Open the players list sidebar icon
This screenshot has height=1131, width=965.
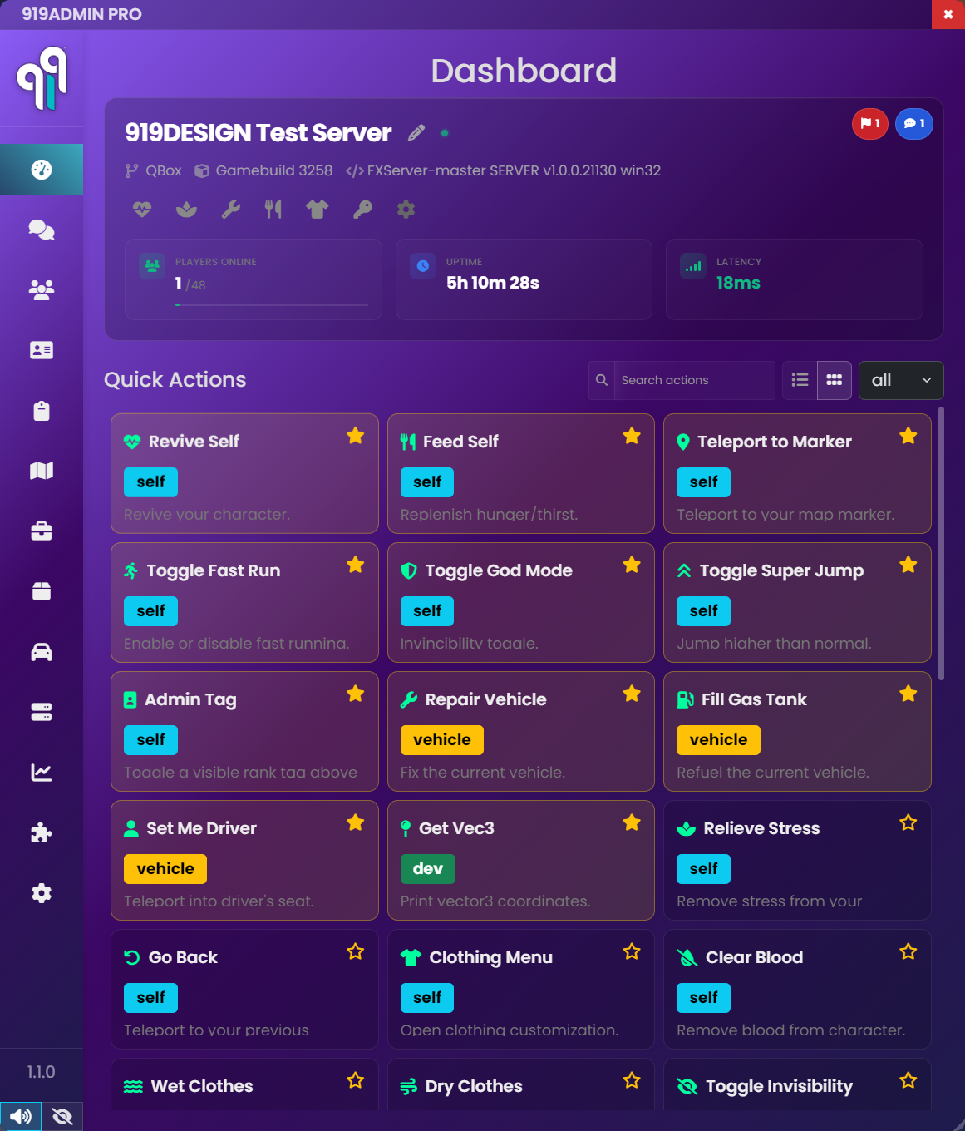coord(42,289)
